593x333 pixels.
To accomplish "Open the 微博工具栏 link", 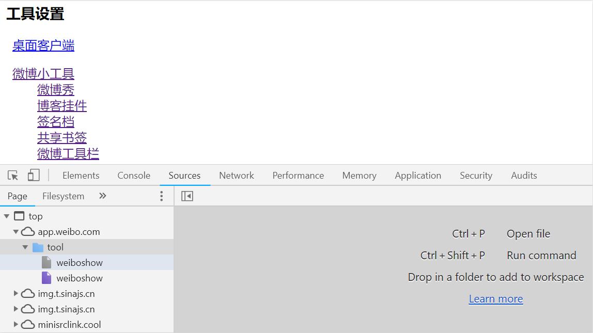I will (68, 154).
